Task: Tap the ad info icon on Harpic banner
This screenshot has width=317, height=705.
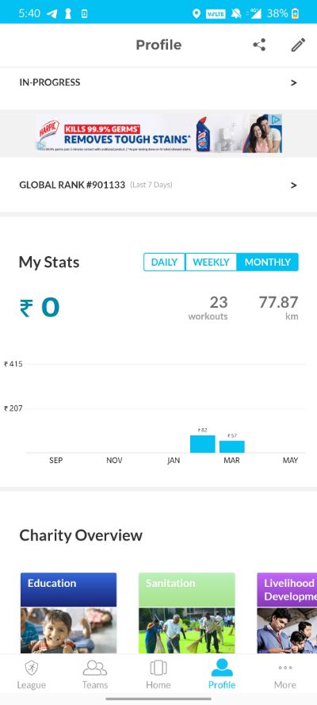Action: click(x=277, y=120)
